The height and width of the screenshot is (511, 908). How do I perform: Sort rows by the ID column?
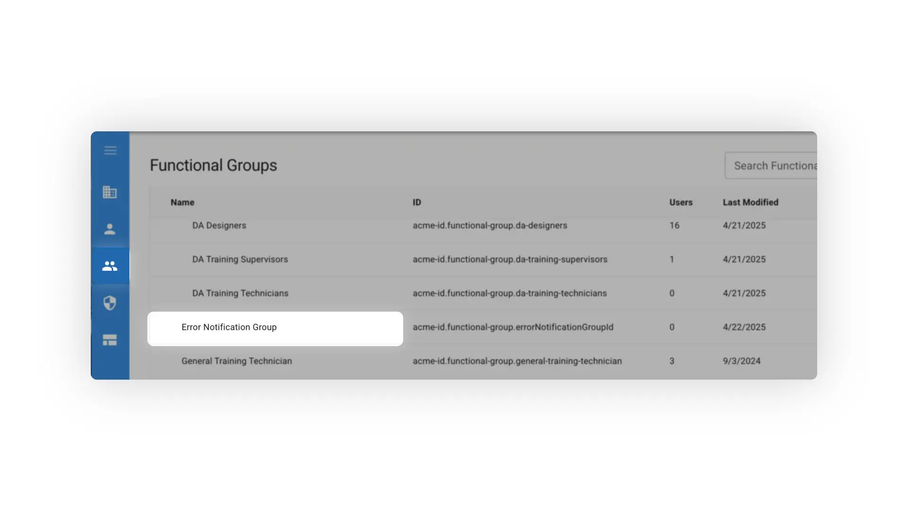[417, 202]
